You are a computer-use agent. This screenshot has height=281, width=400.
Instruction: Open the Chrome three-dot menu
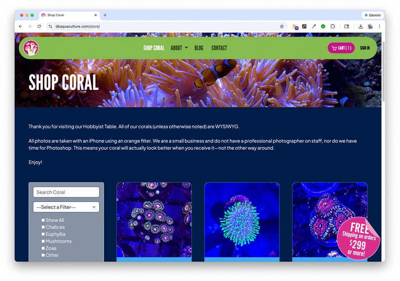tap(379, 26)
